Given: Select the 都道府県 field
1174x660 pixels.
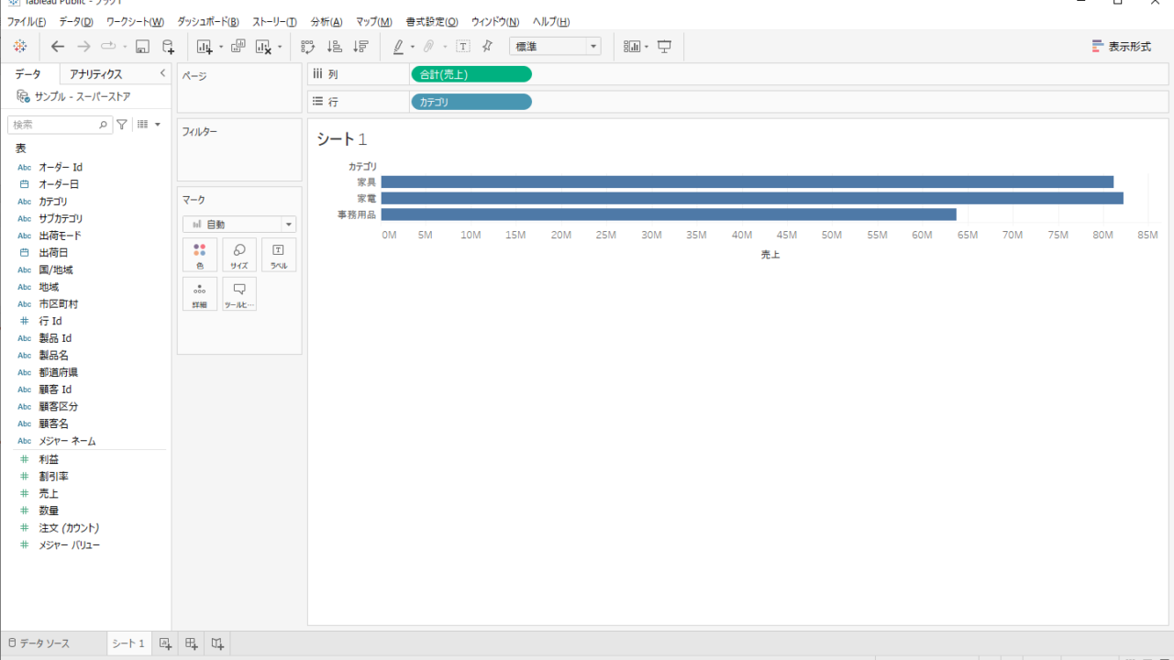Looking at the screenshot, I should click(x=59, y=372).
